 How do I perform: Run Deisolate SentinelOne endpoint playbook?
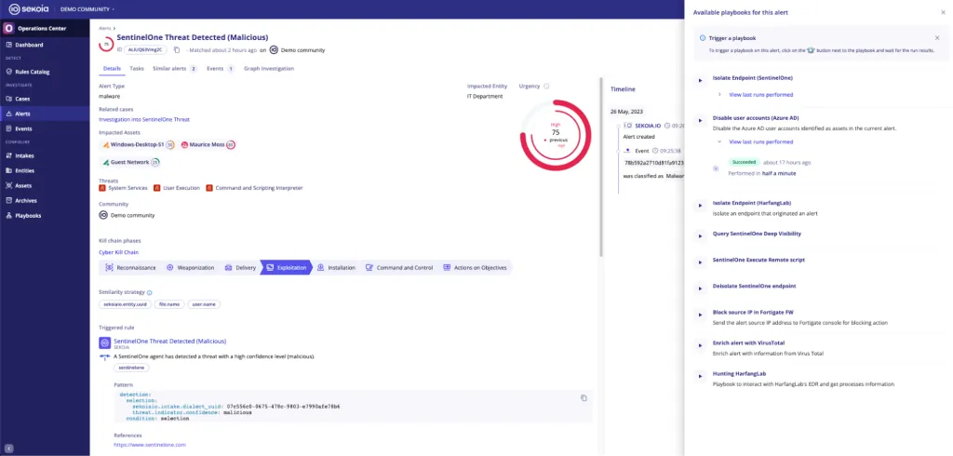coord(700,288)
